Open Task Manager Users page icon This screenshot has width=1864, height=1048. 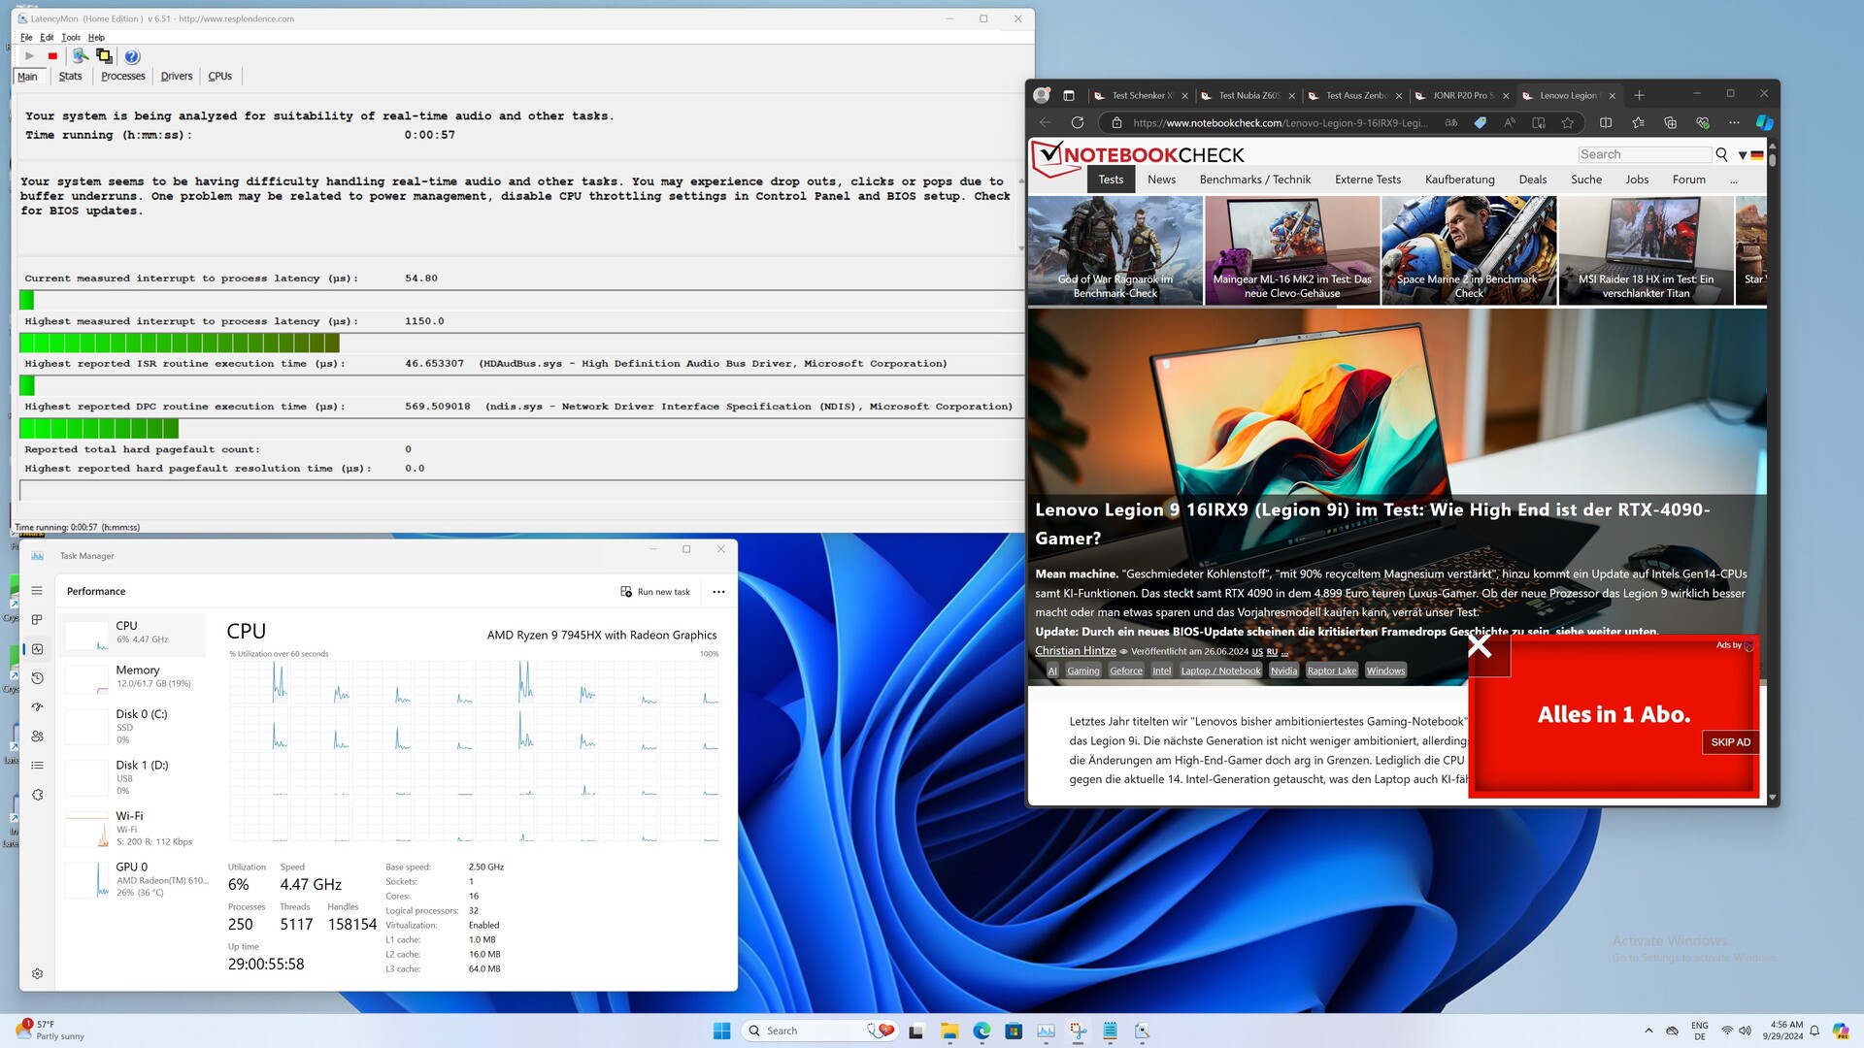37,737
